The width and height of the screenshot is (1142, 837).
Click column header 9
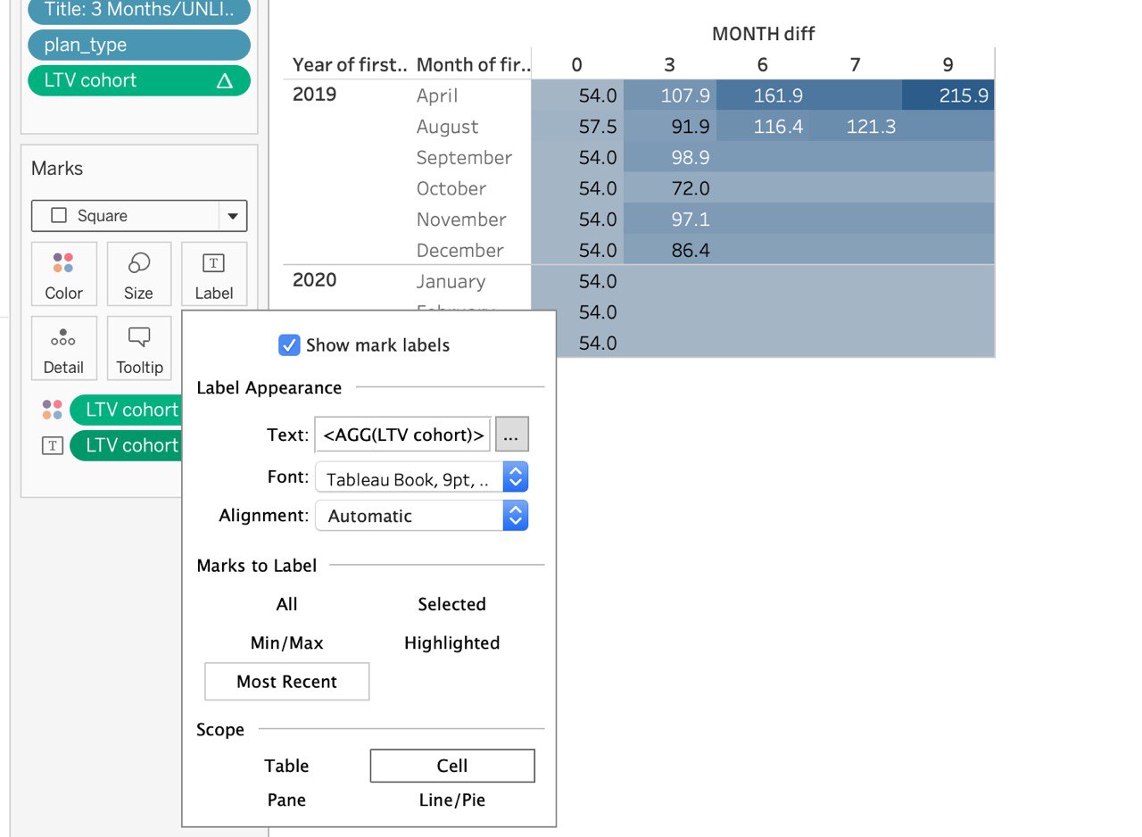[948, 64]
